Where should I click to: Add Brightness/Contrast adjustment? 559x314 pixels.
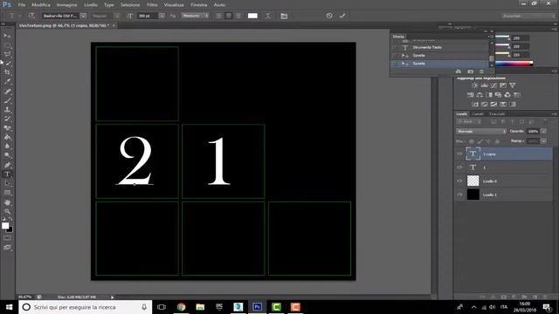point(475,85)
